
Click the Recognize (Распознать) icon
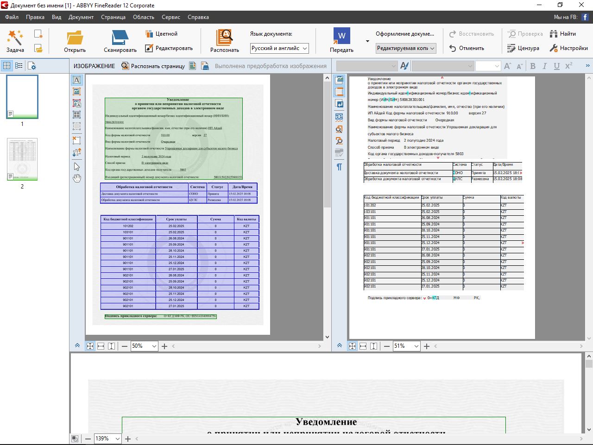pos(224,38)
